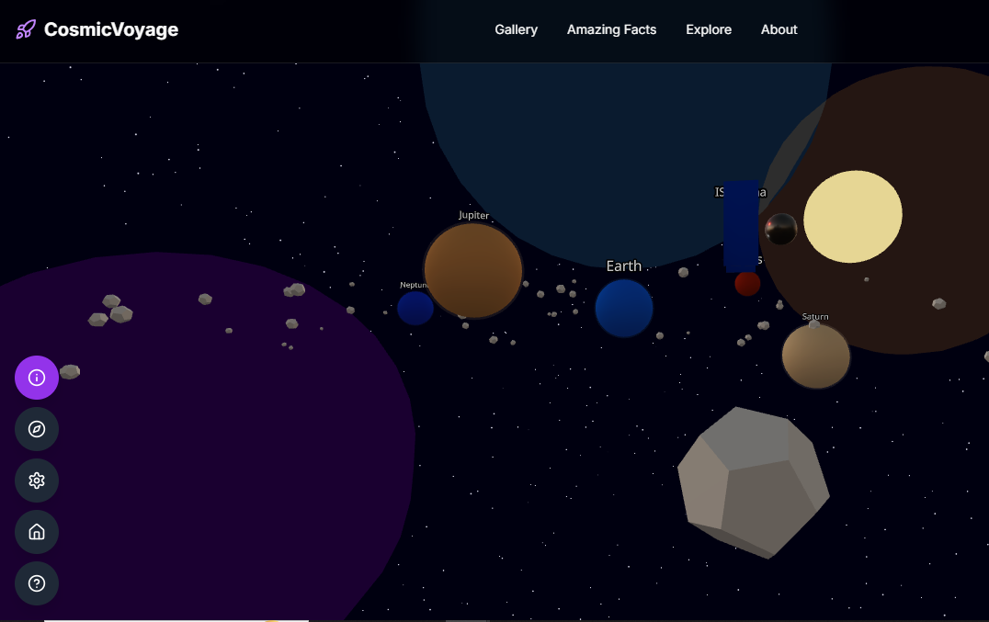
Task: Click the large gray polygonal asteroid
Action: coord(753,481)
